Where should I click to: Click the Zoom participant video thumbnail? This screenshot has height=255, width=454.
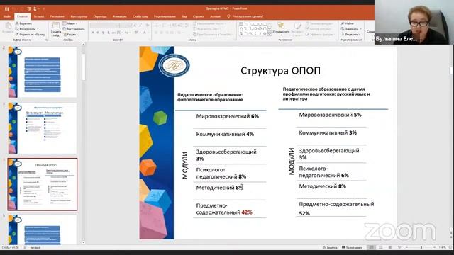click(414, 22)
